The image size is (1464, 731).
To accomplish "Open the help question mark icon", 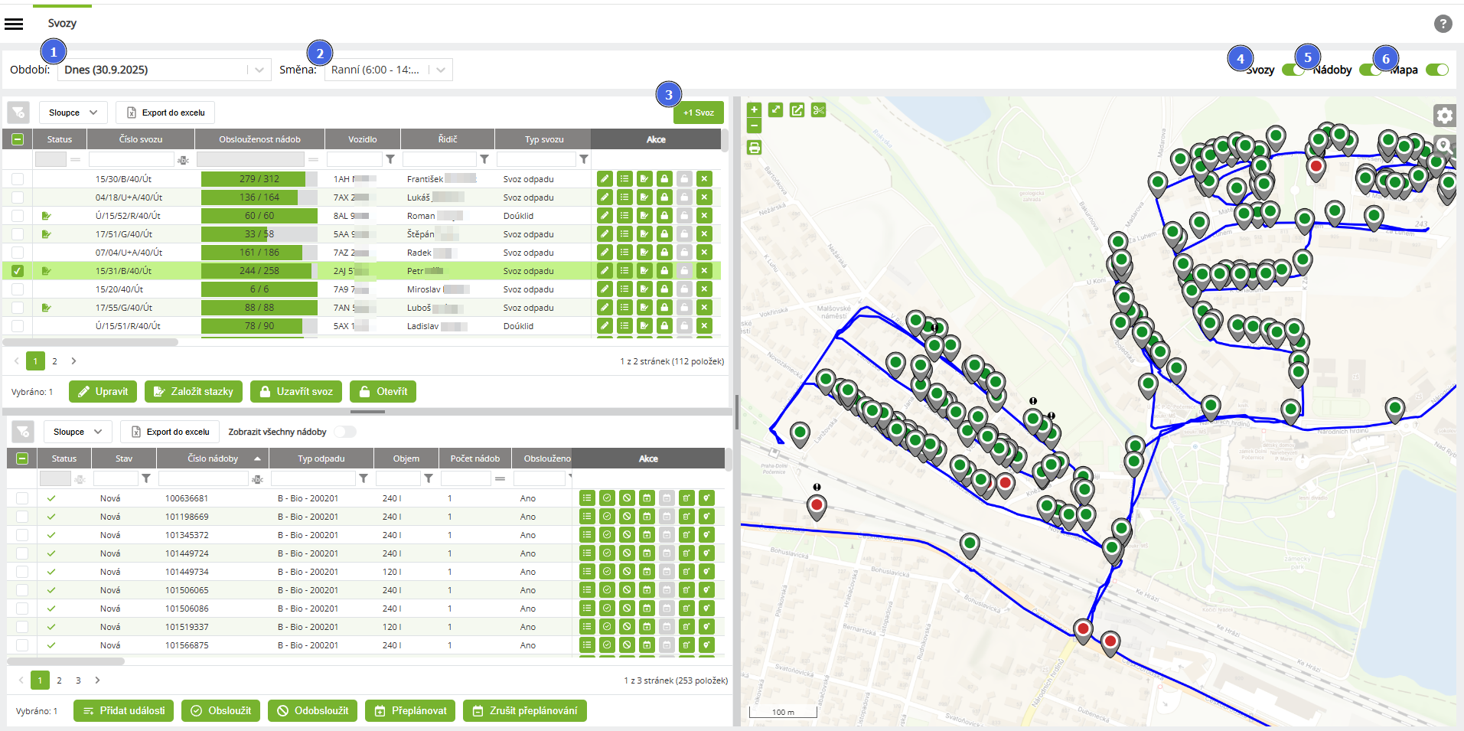I will click(1443, 24).
